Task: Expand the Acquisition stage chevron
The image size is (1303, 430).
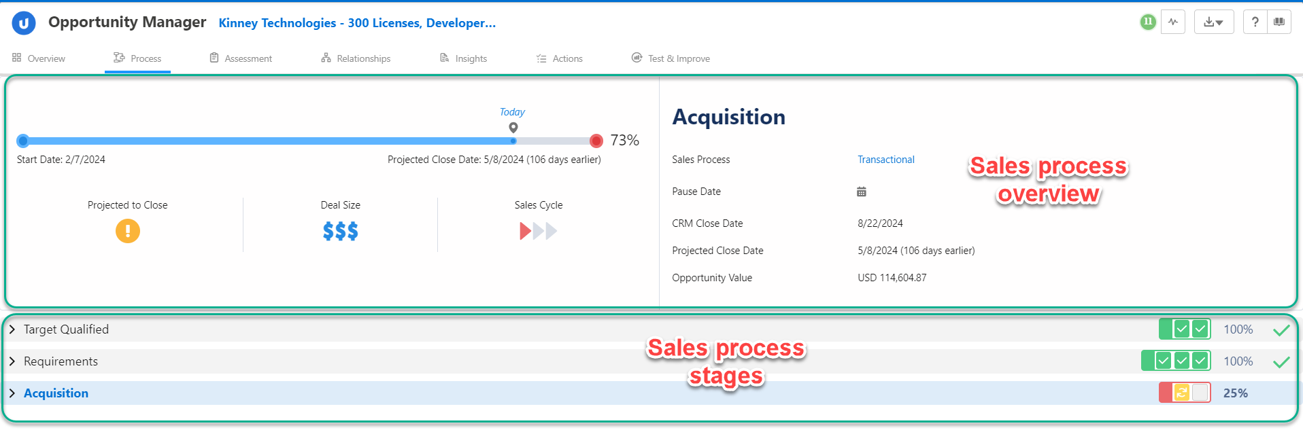Action: (x=12, y=393)
